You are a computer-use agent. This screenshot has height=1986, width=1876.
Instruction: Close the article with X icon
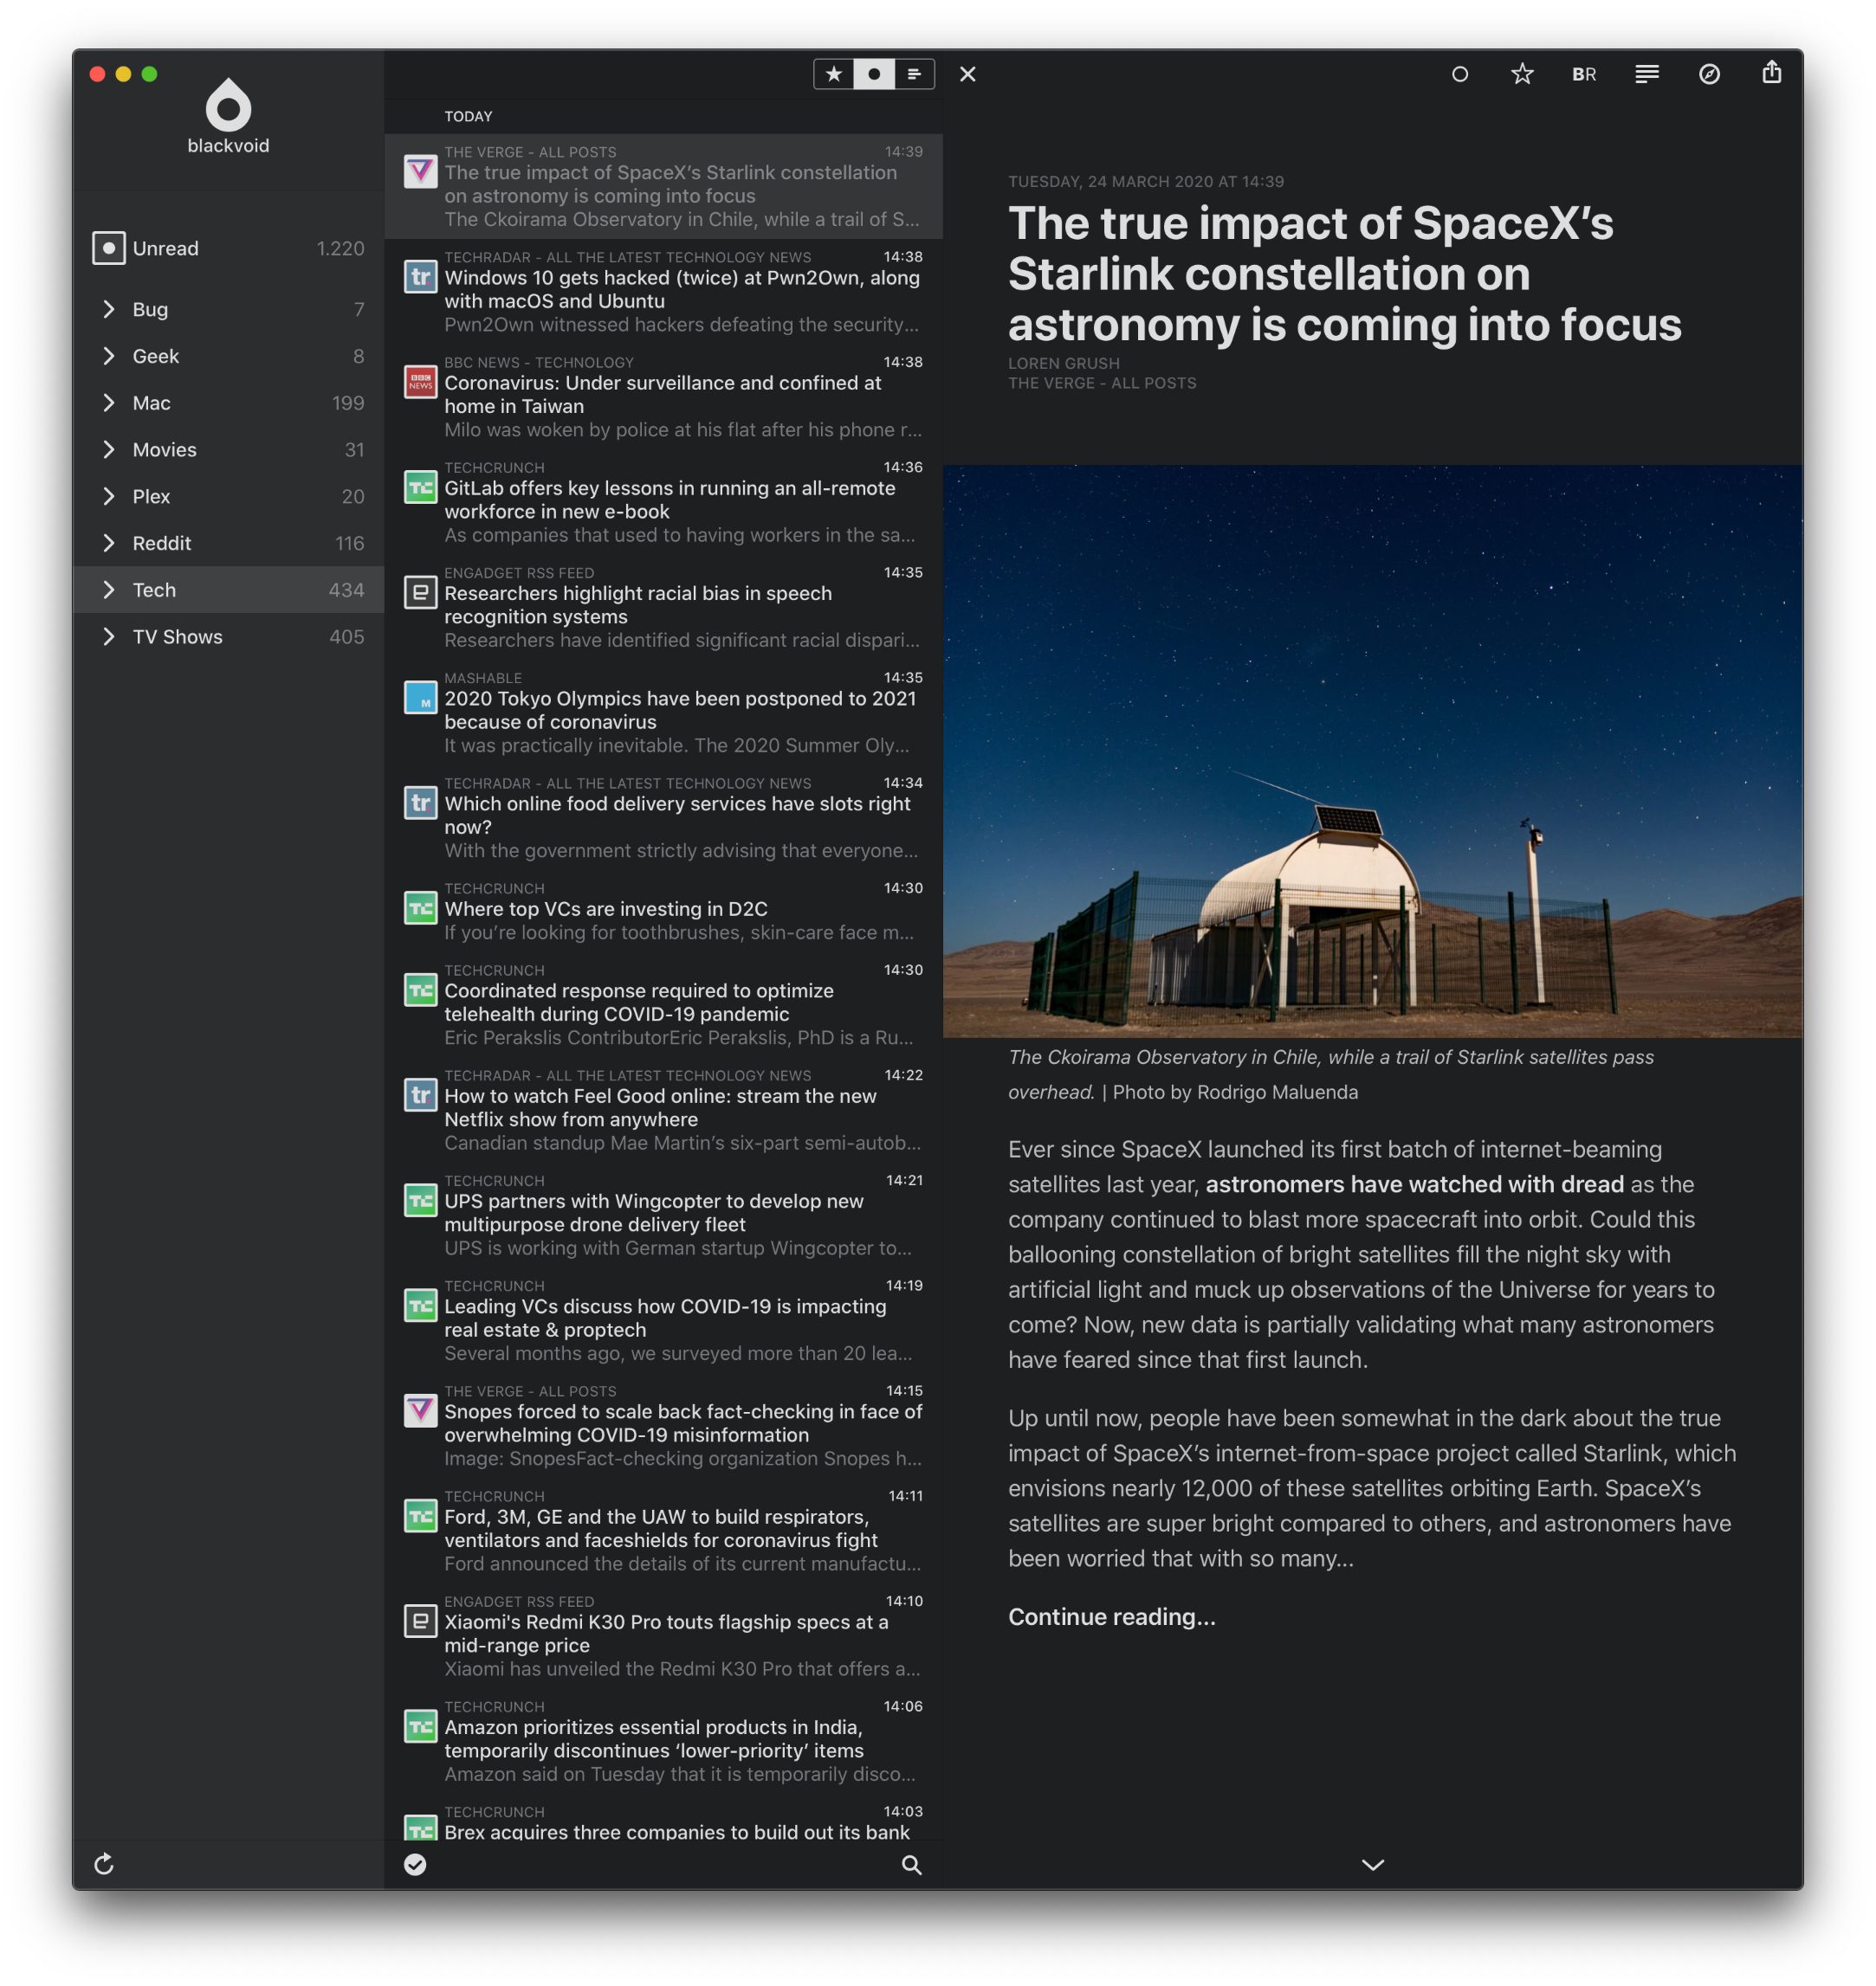[967, 74]
